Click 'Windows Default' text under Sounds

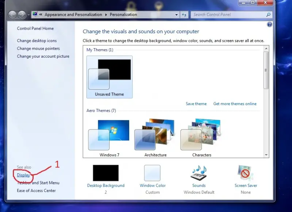pyautogui.click(x=199, y=192)
